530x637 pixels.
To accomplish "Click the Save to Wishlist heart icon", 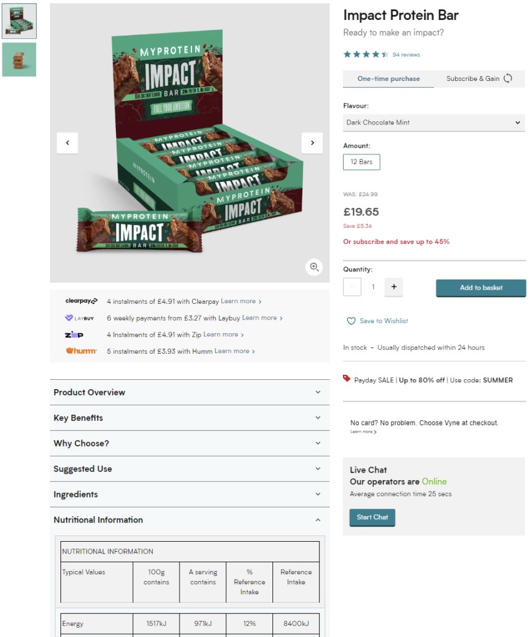I will click(x=350, y=321).
